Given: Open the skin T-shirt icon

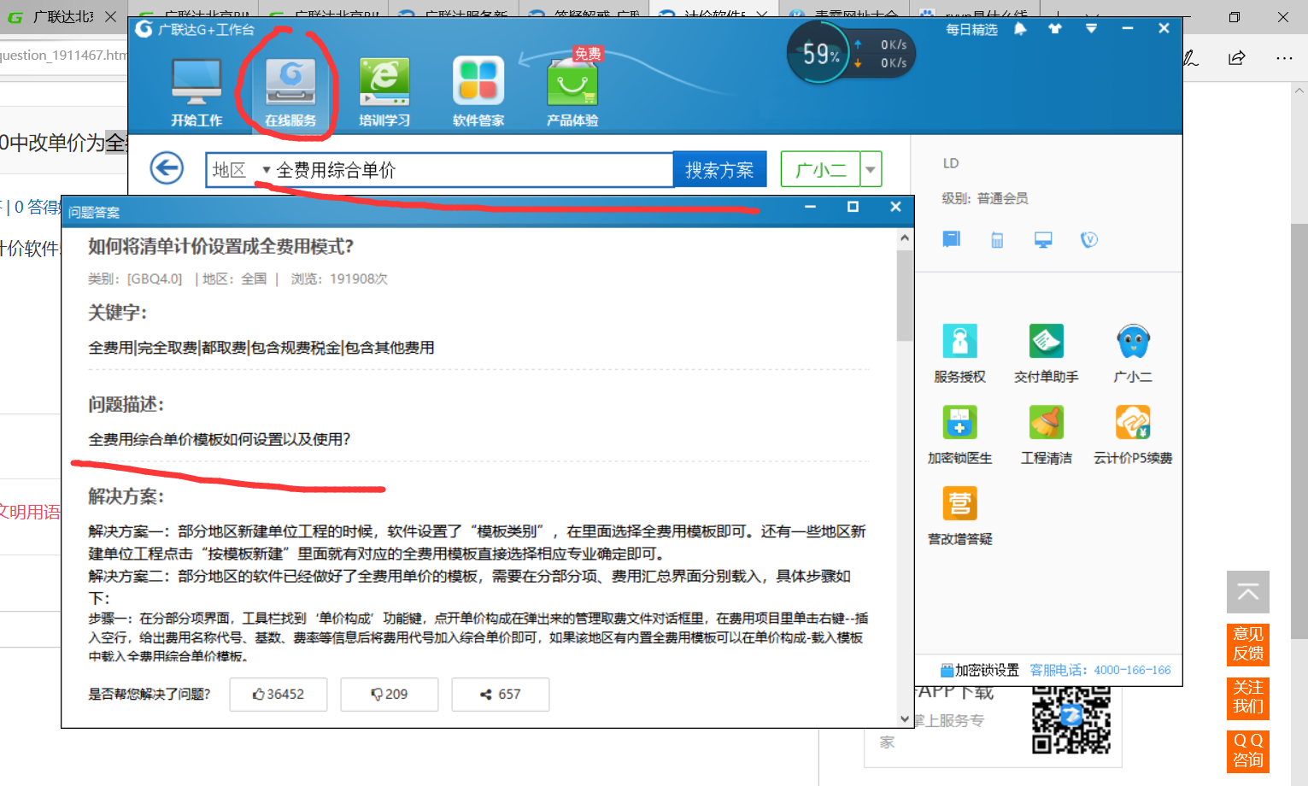Looking at the screenshot, I should [1055, 29].
